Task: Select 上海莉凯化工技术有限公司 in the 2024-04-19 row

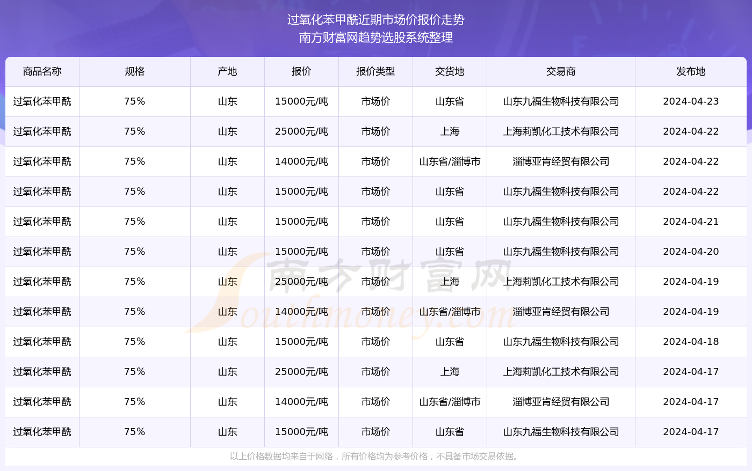Action: [x=561, y=282]
